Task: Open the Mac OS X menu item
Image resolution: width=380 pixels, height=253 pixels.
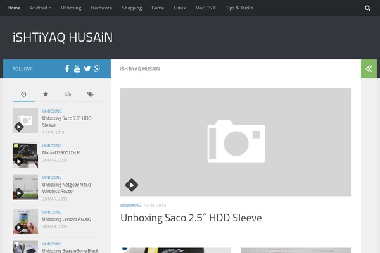Action: coord(205,8)
